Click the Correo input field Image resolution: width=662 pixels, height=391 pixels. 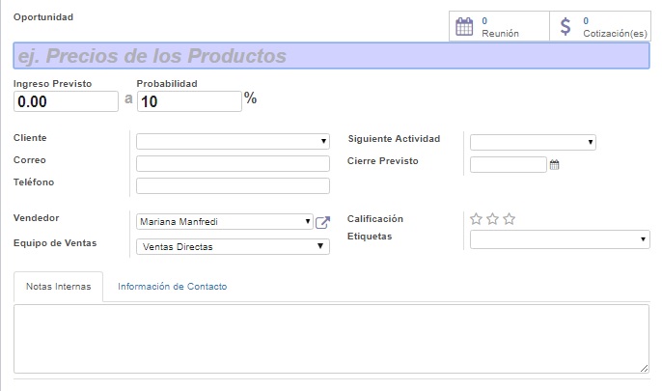point(233,164)
